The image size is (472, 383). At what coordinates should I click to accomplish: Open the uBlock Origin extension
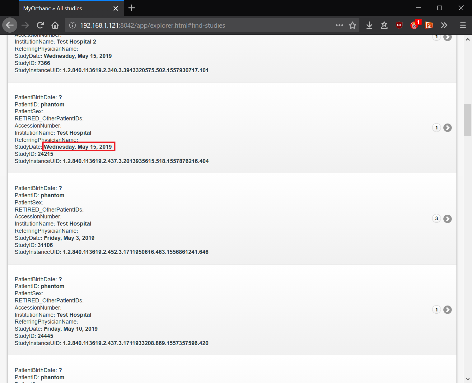click(399, 25)
